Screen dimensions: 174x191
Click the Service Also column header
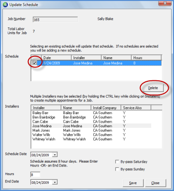(136, 108)
